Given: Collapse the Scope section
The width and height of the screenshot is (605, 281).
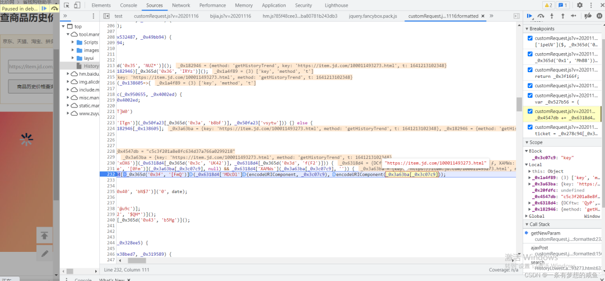Looking at the screenshot, I should [536, 143].
